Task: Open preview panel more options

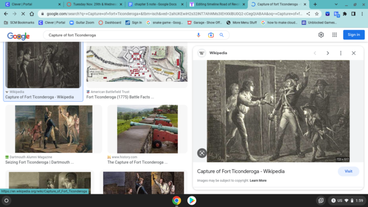Action: coord(341,53)
